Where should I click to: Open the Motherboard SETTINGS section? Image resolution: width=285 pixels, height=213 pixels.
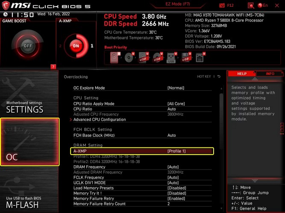29,94
